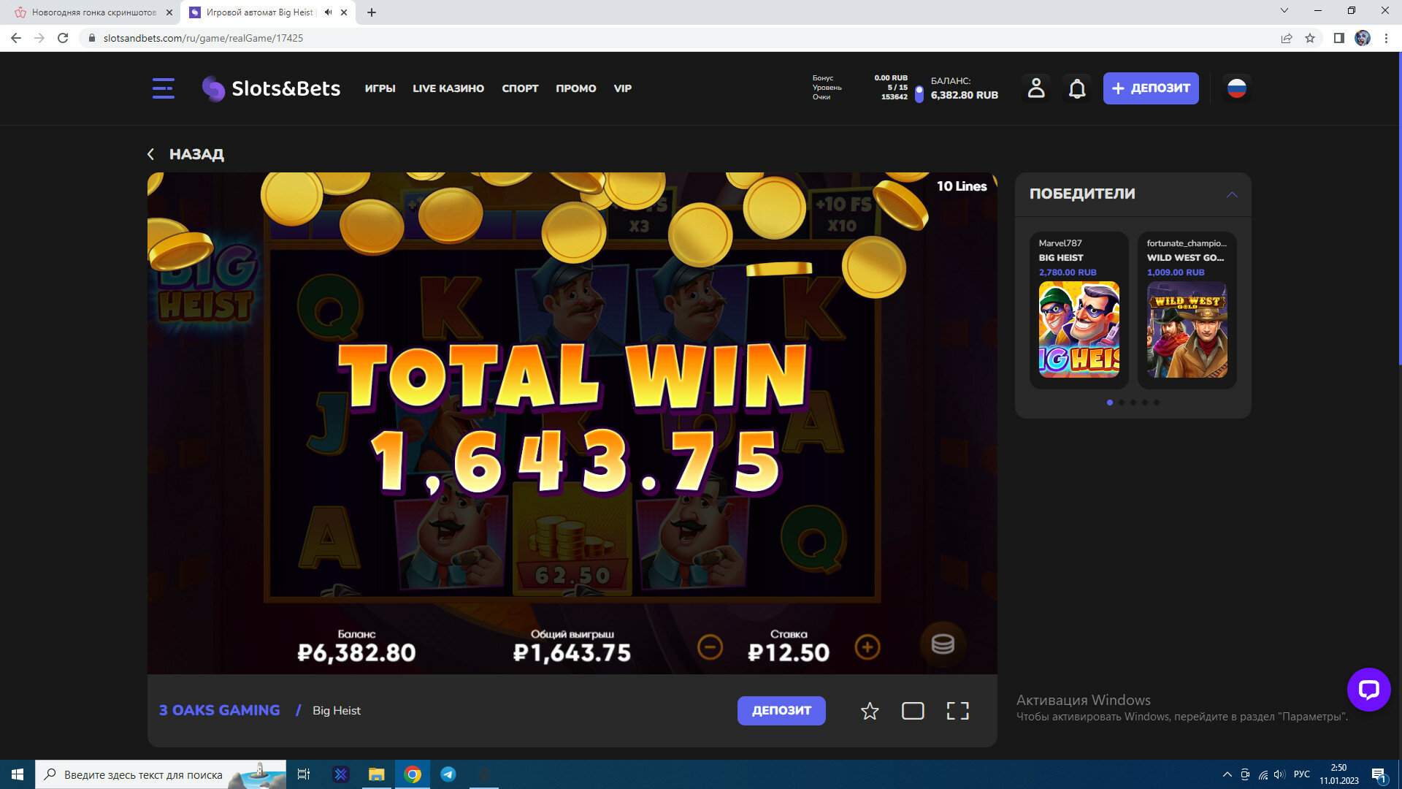Select the third winners carousel dot

tap(1133, 403)
